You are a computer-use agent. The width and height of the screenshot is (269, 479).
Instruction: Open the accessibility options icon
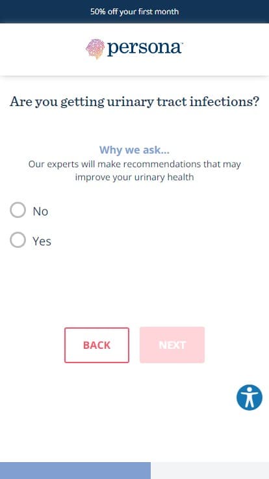click(249, 397)
